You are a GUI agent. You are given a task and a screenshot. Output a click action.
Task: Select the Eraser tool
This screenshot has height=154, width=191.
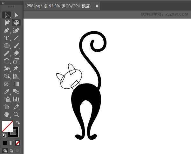(16, 53)
